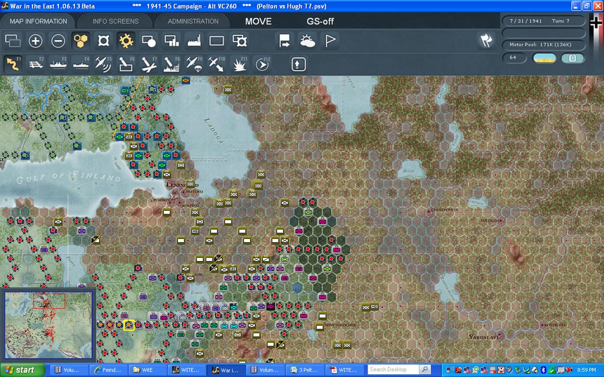Click the MOVE mode label

click(x=259, y=21)
